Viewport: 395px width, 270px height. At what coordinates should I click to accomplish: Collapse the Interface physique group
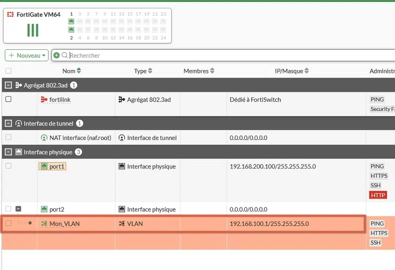point(8,152)
